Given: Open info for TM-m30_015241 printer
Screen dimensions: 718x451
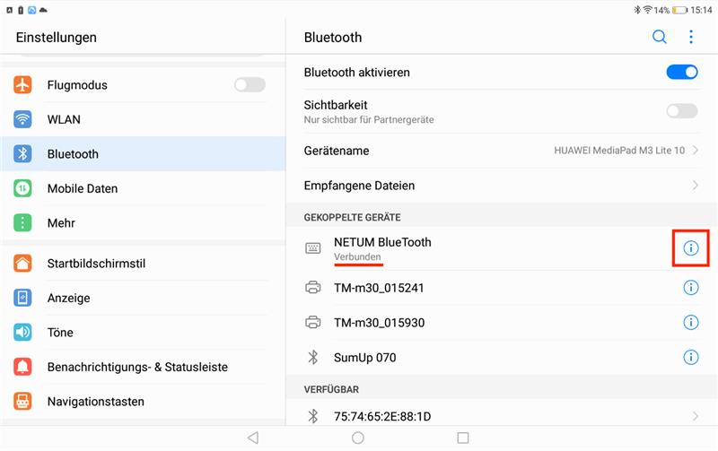Looking at the screenshot, I should (x=690, y=288).
